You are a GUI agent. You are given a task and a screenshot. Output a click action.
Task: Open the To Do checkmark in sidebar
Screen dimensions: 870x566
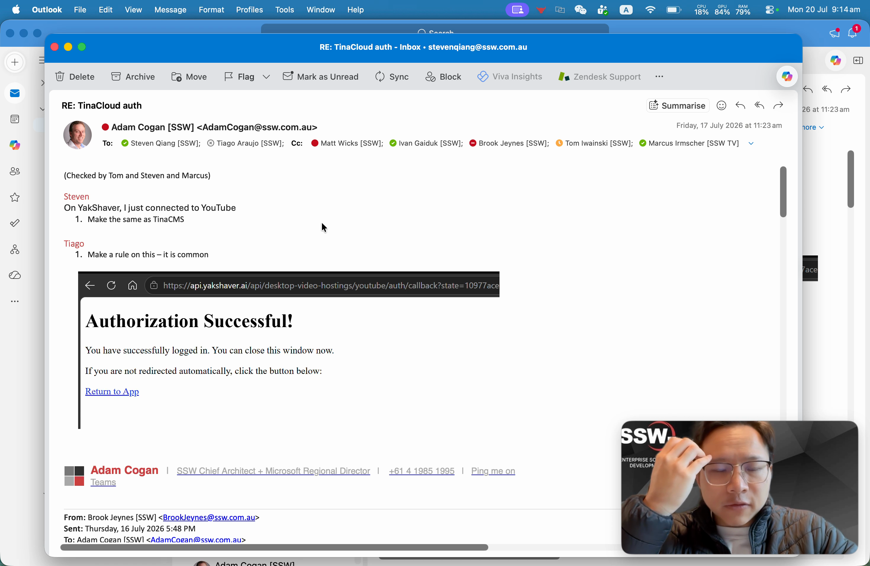coord(15,223)
